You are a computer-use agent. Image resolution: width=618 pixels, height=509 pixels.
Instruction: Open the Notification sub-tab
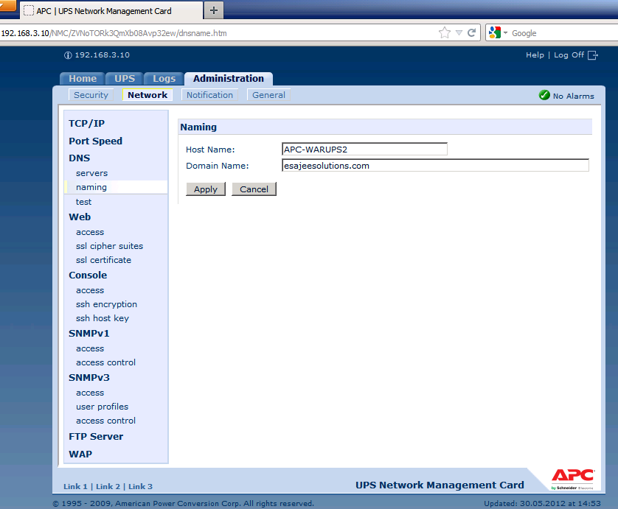point(209,95)
